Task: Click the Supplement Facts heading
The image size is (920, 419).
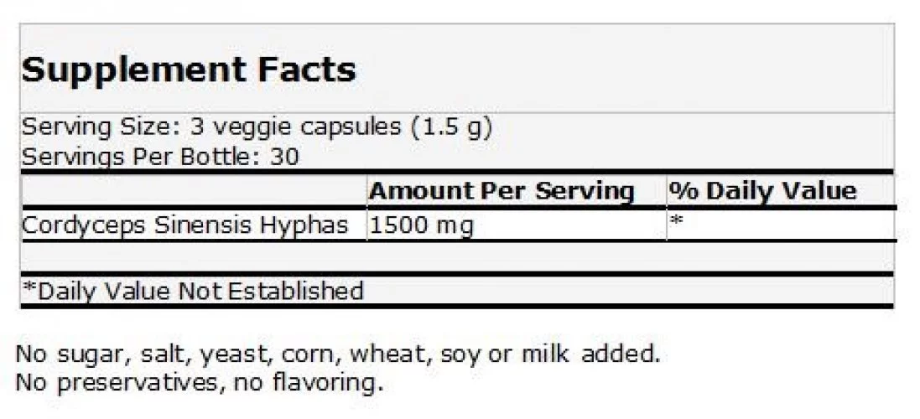Action: (189, 70)
